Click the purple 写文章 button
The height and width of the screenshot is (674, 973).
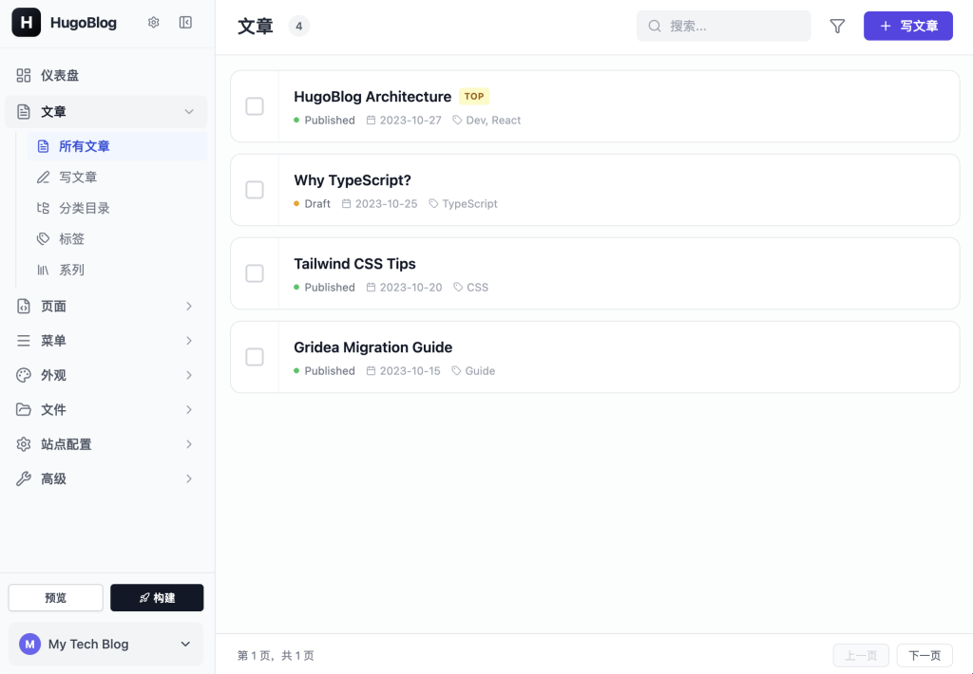point(907,27)
